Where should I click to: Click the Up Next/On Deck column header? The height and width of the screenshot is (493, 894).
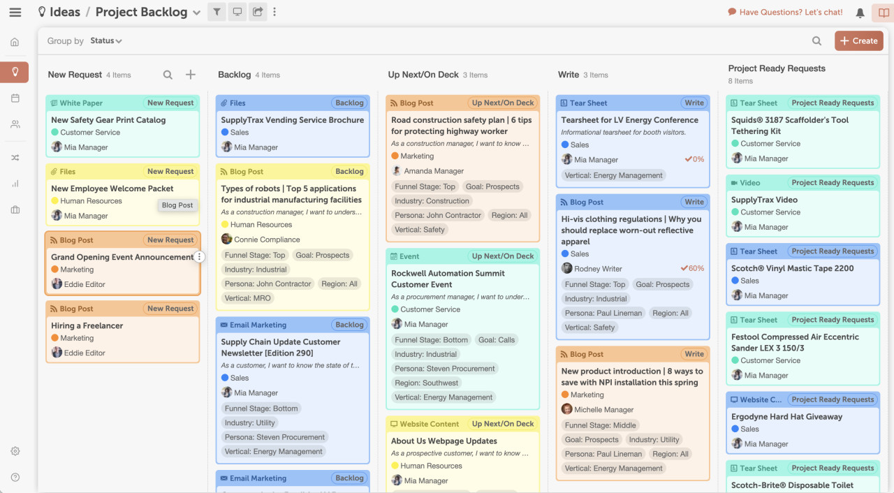pyautogui.click(x=423, y=75)
